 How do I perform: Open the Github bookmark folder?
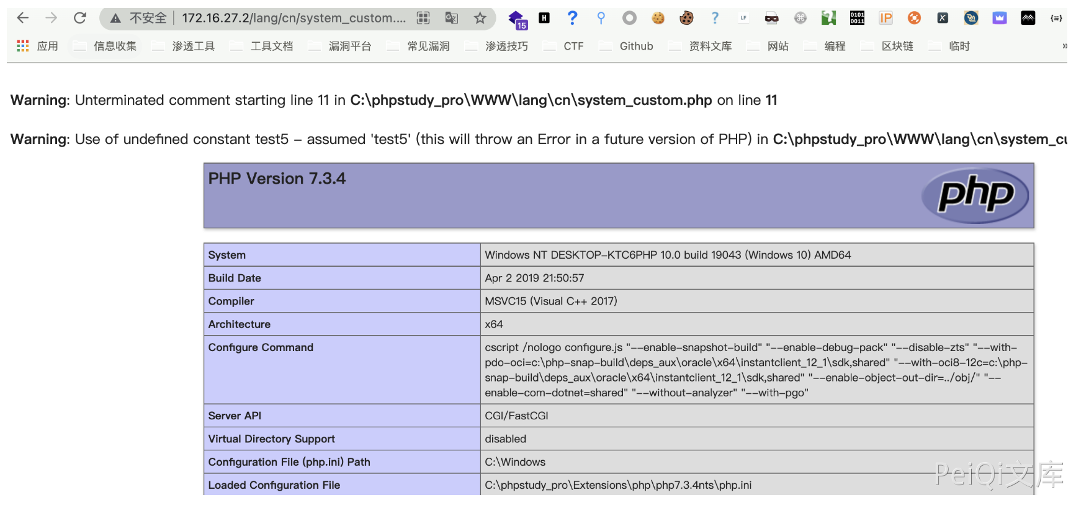627,46
